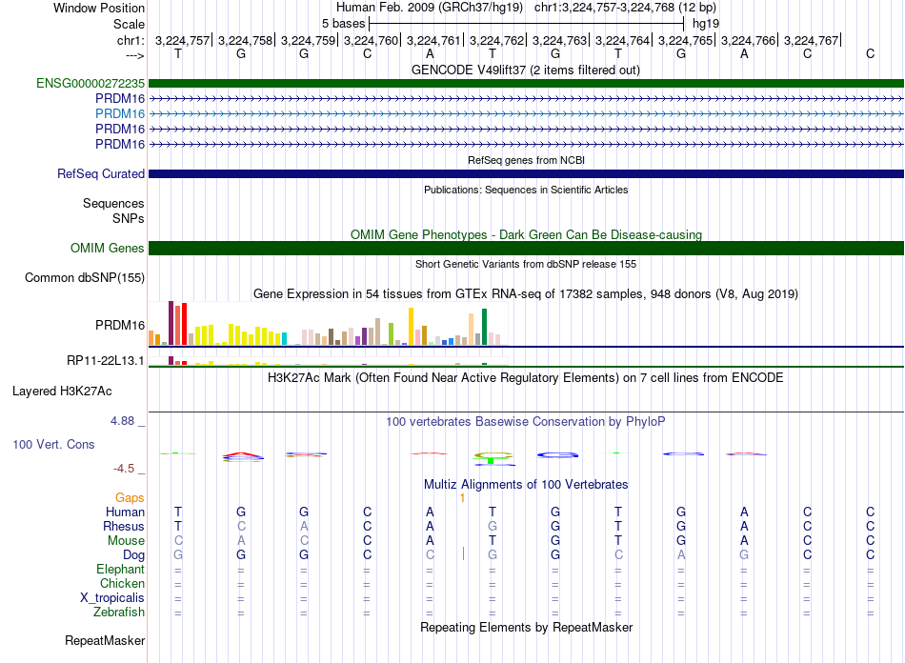905x663 pixels.
Task: Click the Gaps row label
Action: (130, 497)
